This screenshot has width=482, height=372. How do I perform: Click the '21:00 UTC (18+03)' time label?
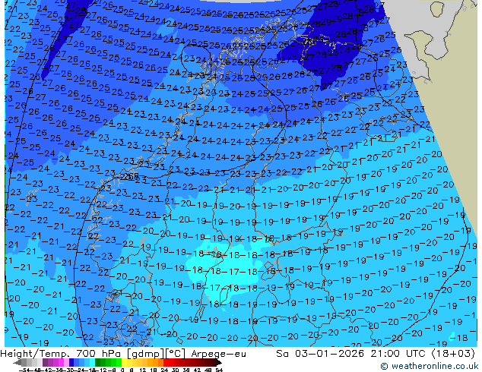[423, 354]
